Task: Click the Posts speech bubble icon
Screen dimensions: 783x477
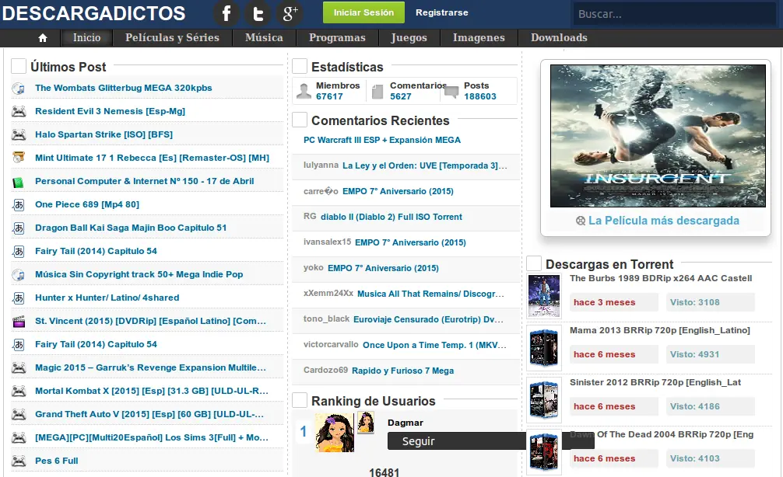Action: point(451,92)
